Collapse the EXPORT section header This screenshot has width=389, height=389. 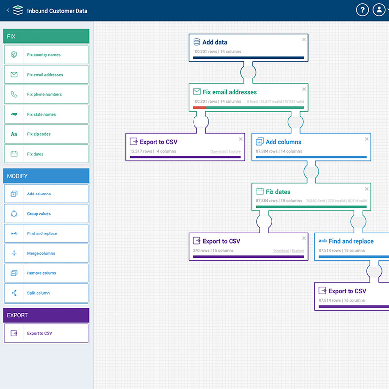(x=46, y=315)
